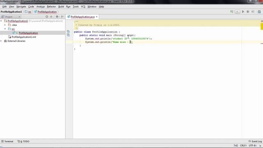
Task: Open the Analyze menu
Action: click(x=41, y=7)
